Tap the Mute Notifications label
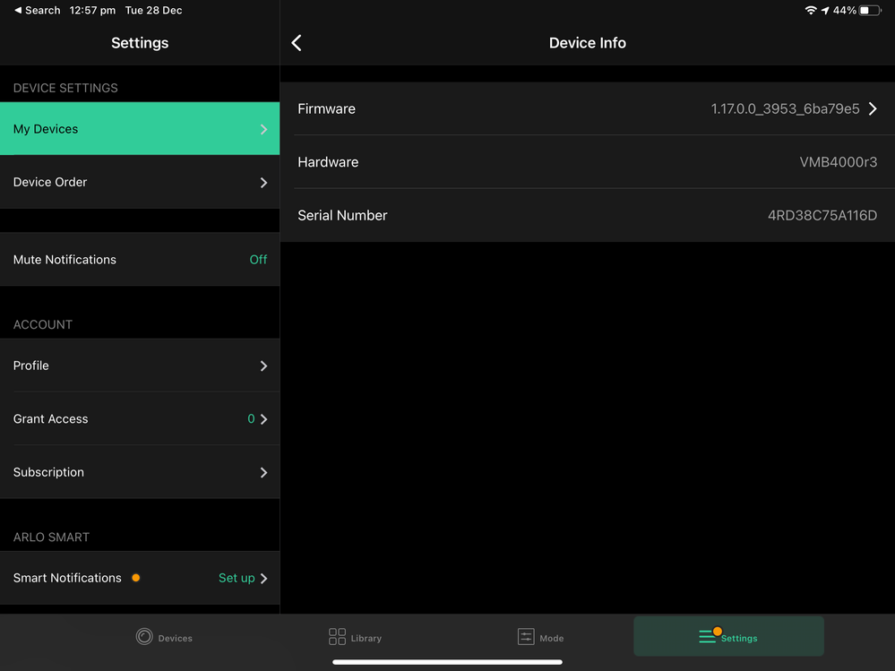This screenshot has width=895, height=671. click(x=65, y=260)
